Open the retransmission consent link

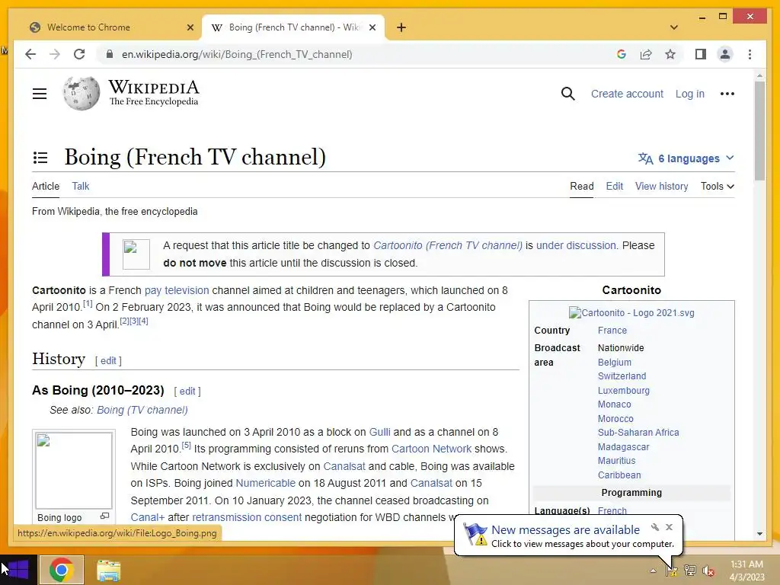247,517
